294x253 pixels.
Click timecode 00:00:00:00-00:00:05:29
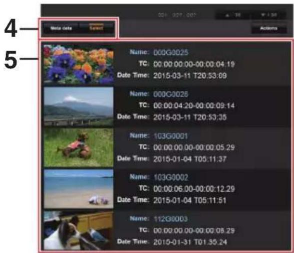[x=194, y=148]
